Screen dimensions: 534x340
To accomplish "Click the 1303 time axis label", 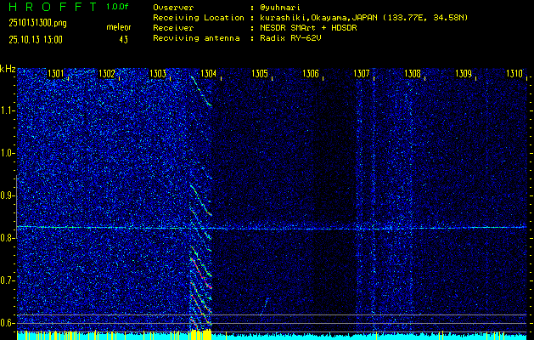I will point(158,74).
